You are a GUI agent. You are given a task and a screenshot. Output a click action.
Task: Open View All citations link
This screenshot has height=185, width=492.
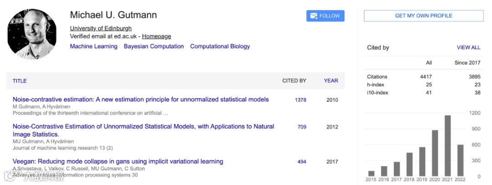pos(468,48)
